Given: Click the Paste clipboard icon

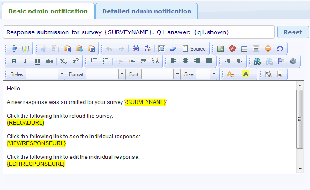Looking at the screenshot, I should tap(67, 48).
